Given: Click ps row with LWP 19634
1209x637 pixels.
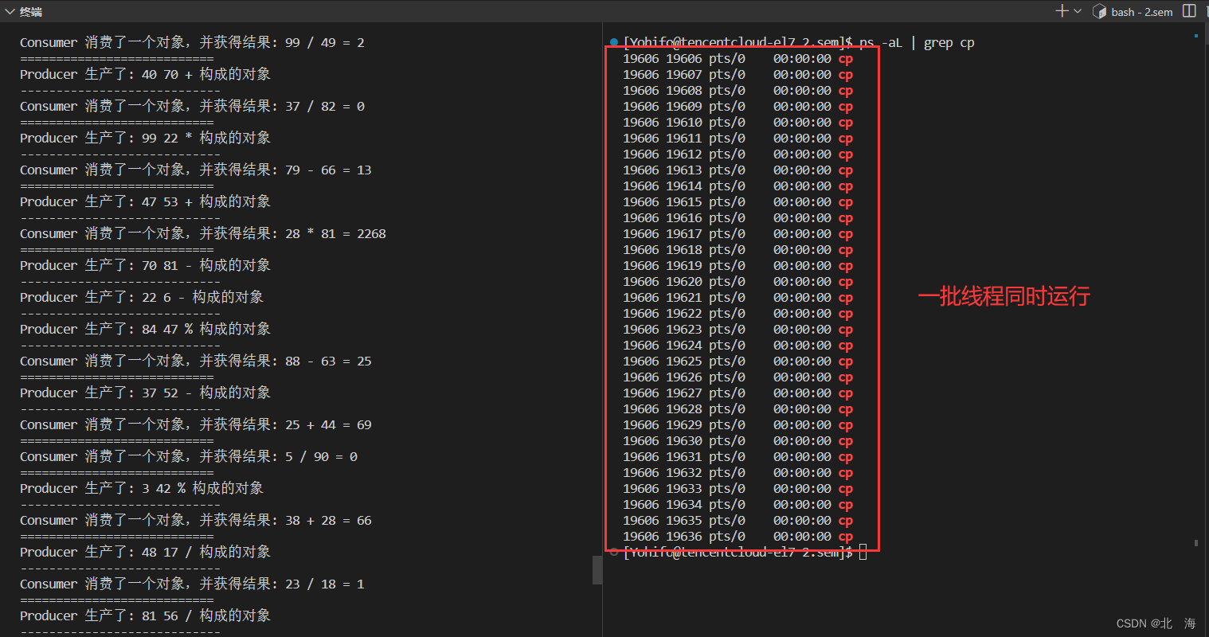Looking at the screenshot, I should coord(738,504).
